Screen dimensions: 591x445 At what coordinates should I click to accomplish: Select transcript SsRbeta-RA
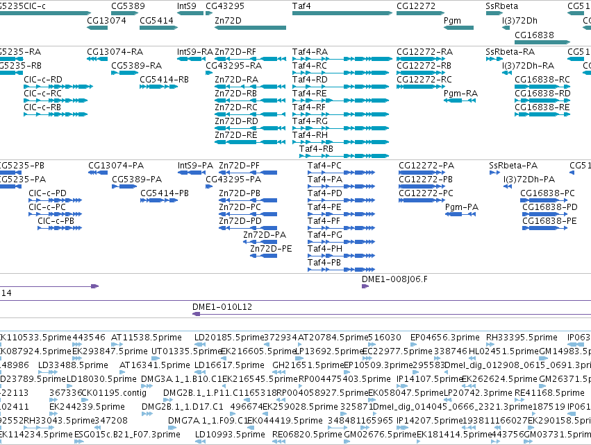pos(494,59)
